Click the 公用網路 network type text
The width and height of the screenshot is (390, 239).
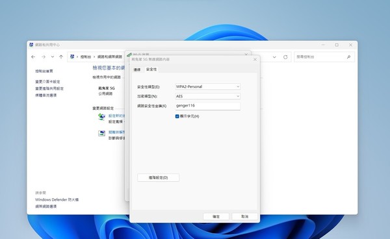pyautogui.click(x=105, y=94)
